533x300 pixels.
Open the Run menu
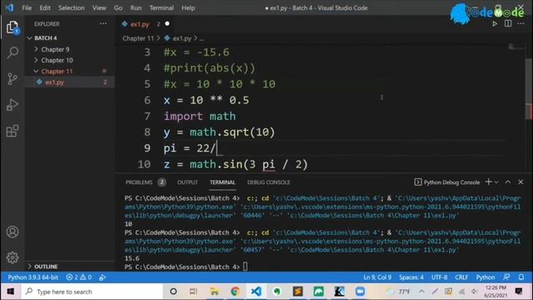click(x=136, y=7)
